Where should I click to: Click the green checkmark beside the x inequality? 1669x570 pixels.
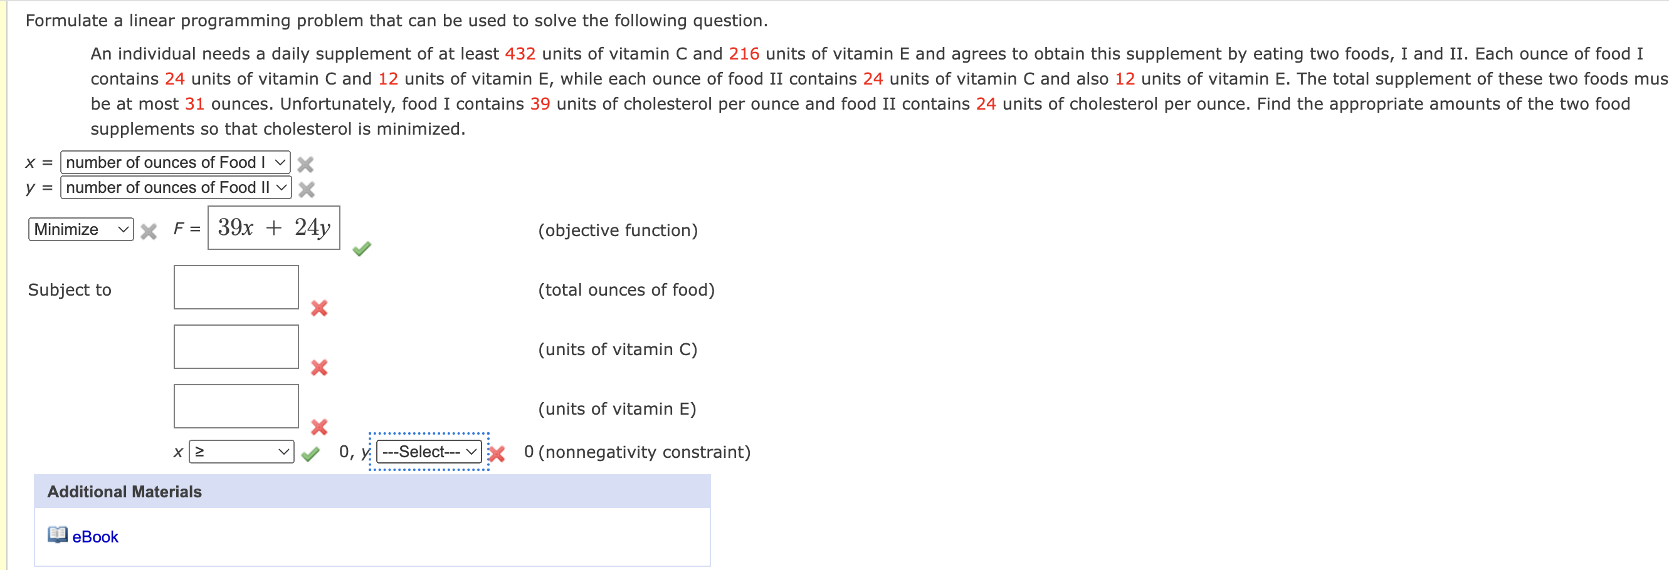tap(309, 453)
